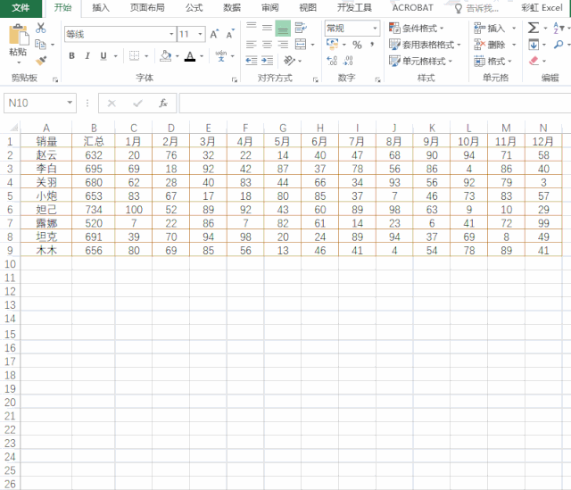Switch to the 审阅 Review tab
Screen dimensions: 571x490
[269, 8]
